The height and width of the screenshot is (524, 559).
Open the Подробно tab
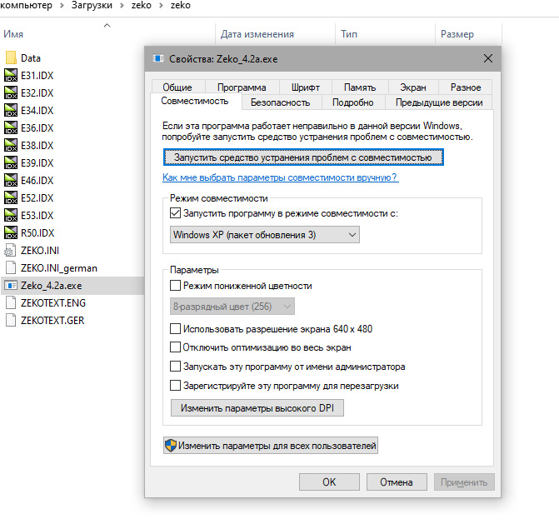(x=353, y=102)
